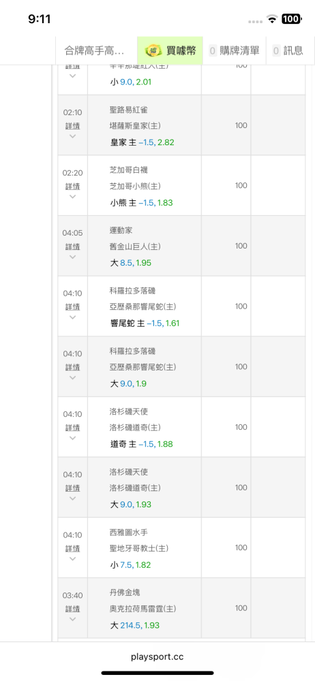Expand chevron for 03:40 丹佛金塊 game
The width and height of the screenshot is (315, 681).
coord(73,619)
